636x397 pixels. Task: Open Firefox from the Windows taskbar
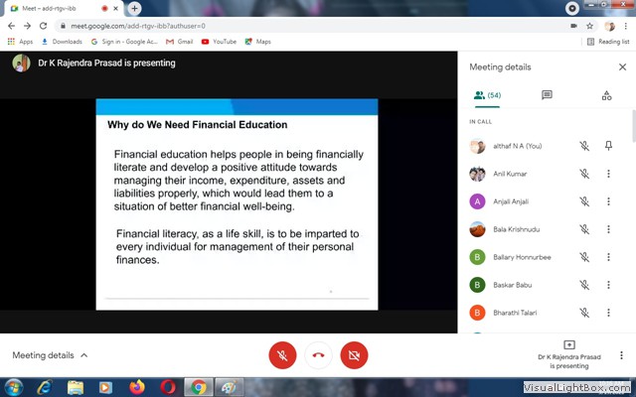pyautogui.click(x=136, y=386)
